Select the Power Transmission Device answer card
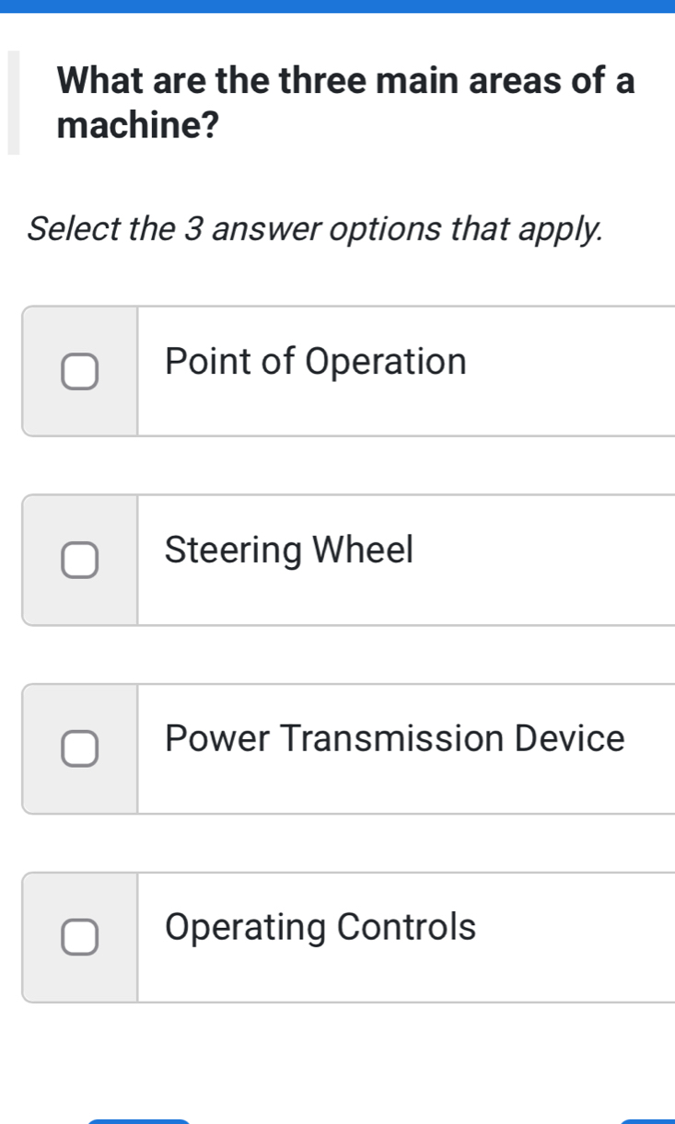 pyautogui.click(x=368, y=748)
